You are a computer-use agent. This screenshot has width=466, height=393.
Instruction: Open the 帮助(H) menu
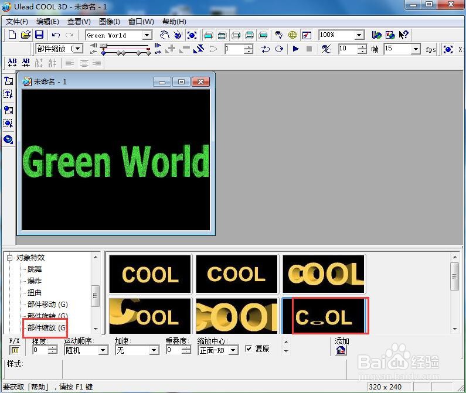pos(174,22)
